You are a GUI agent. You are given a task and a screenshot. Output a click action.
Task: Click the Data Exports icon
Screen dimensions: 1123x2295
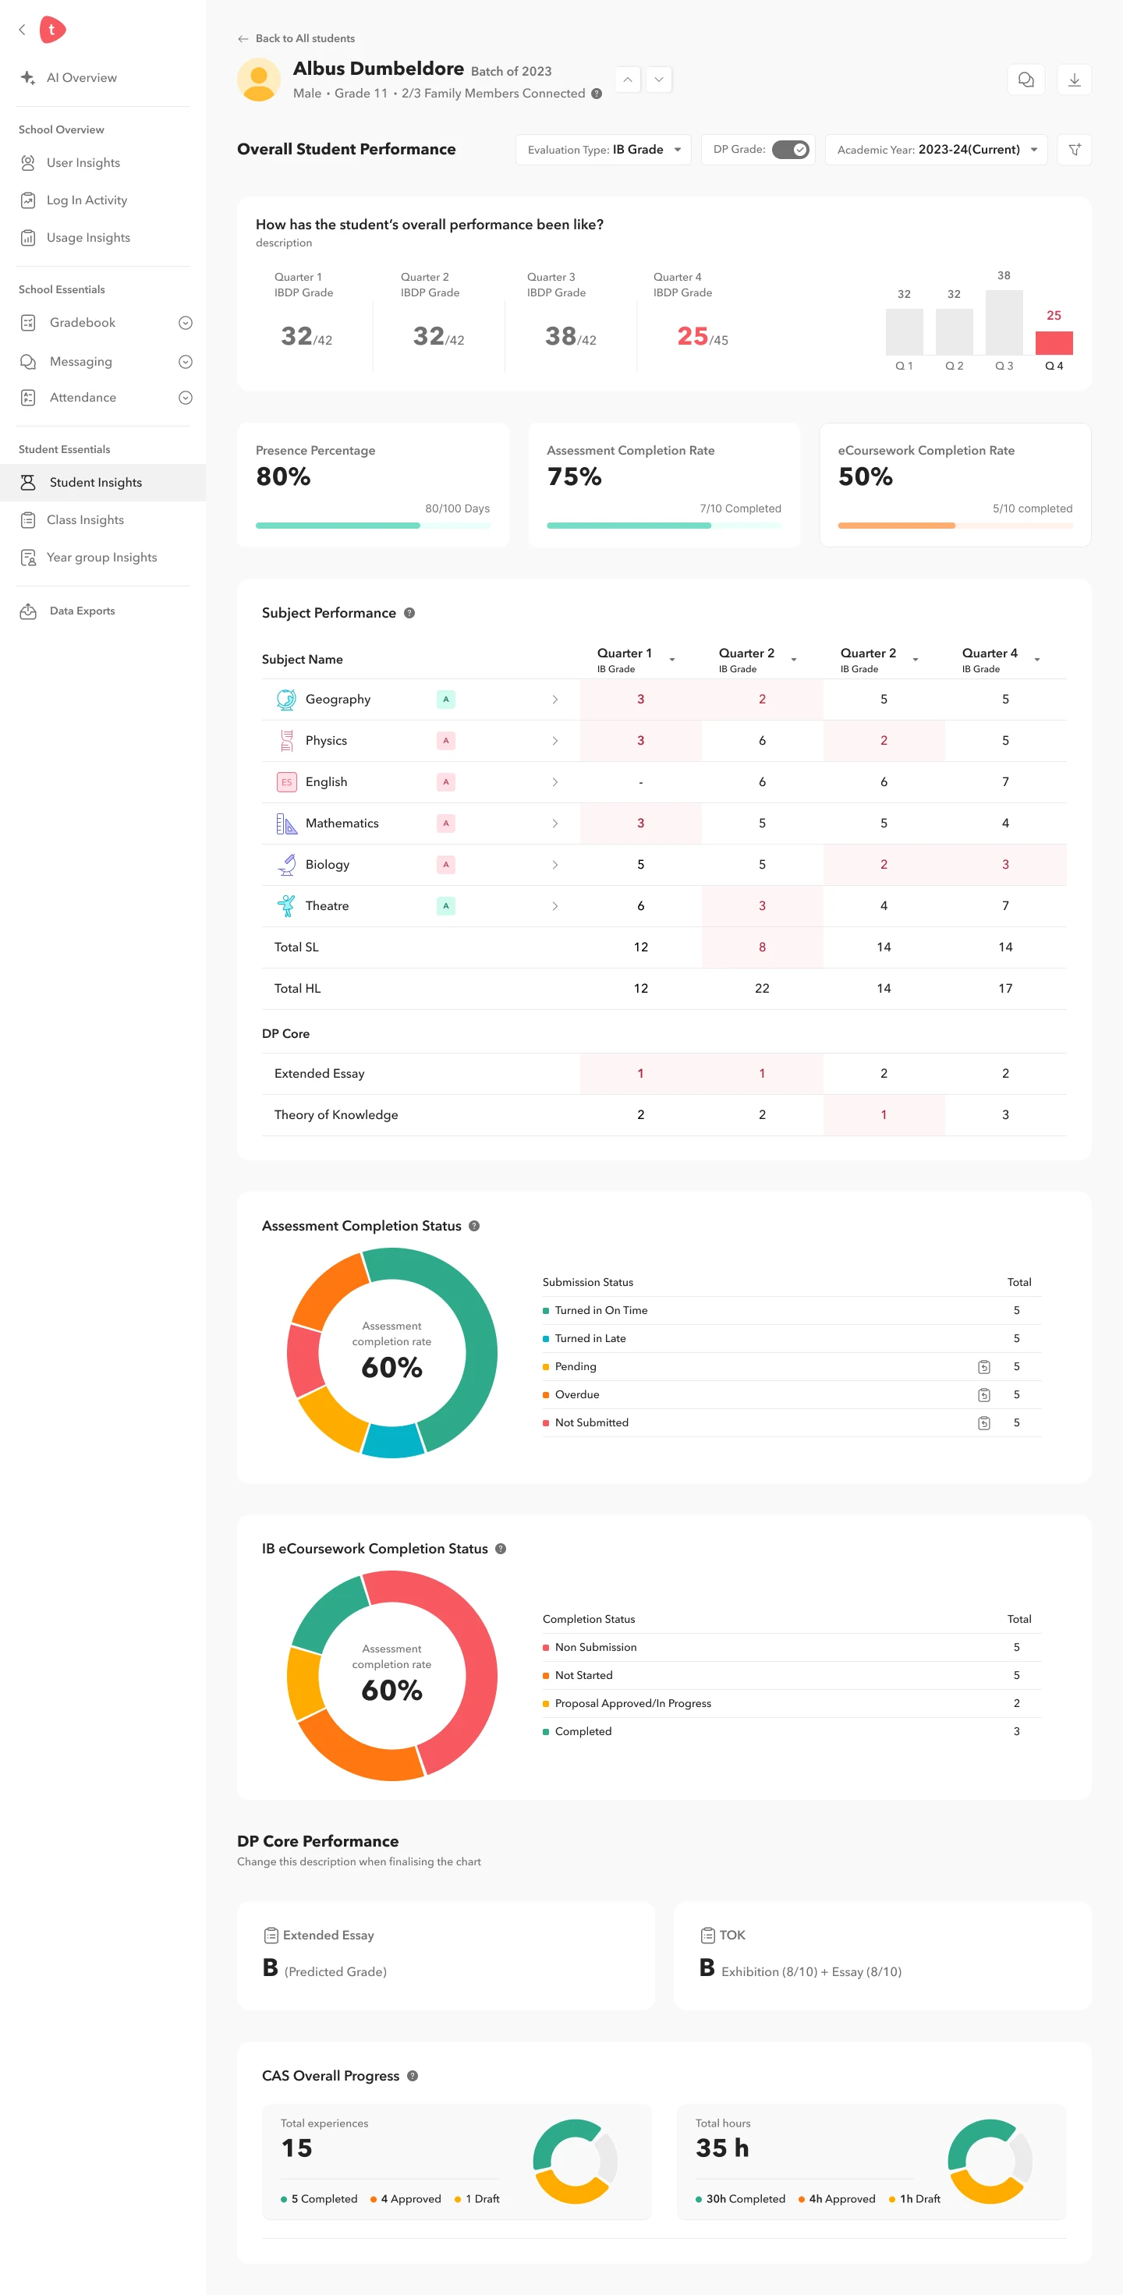29,611
